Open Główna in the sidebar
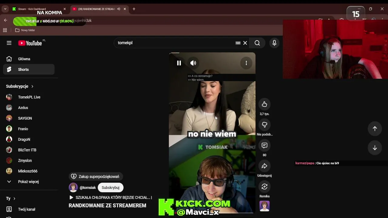Viewport: 388px width, 218px height. tap(29, 59)
